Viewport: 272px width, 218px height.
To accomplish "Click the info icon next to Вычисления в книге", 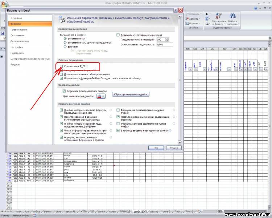I will point(85,35).
